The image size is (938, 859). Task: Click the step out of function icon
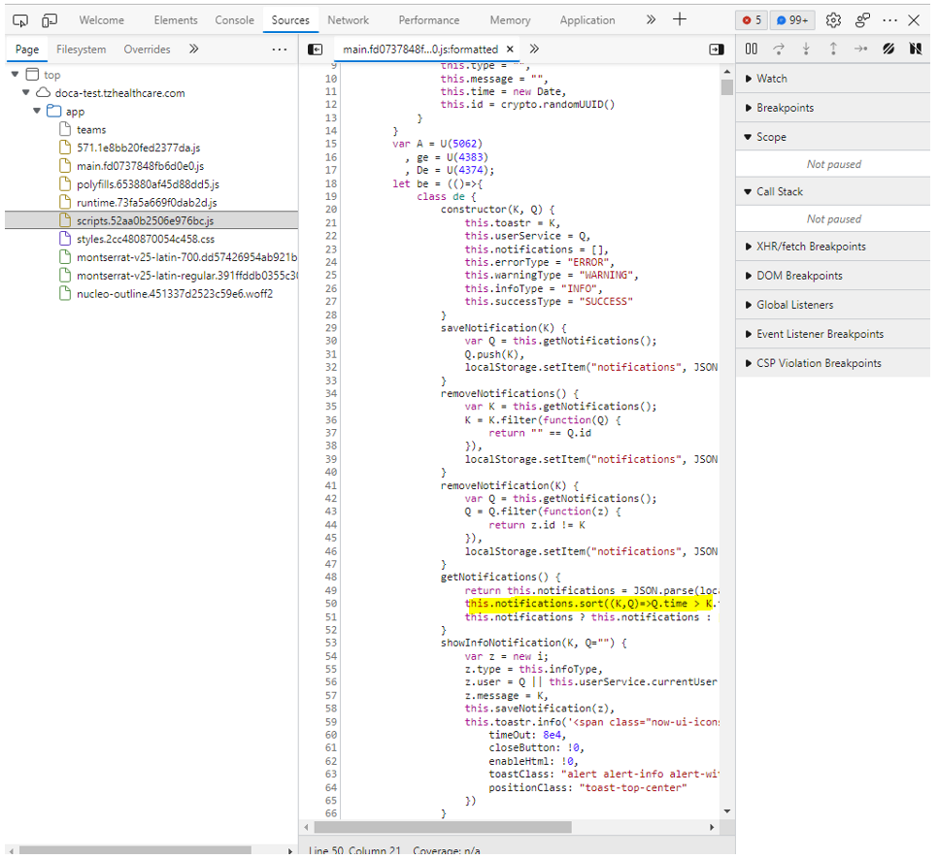click(x=833, y=50)
